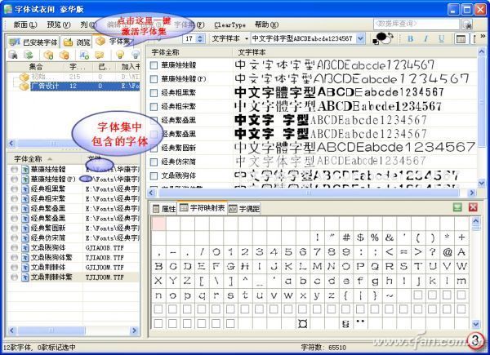This screenshot has width=490, height=355.
Task: Click the dim light bulb deactivate icon
Action: (x=136, y=55)
